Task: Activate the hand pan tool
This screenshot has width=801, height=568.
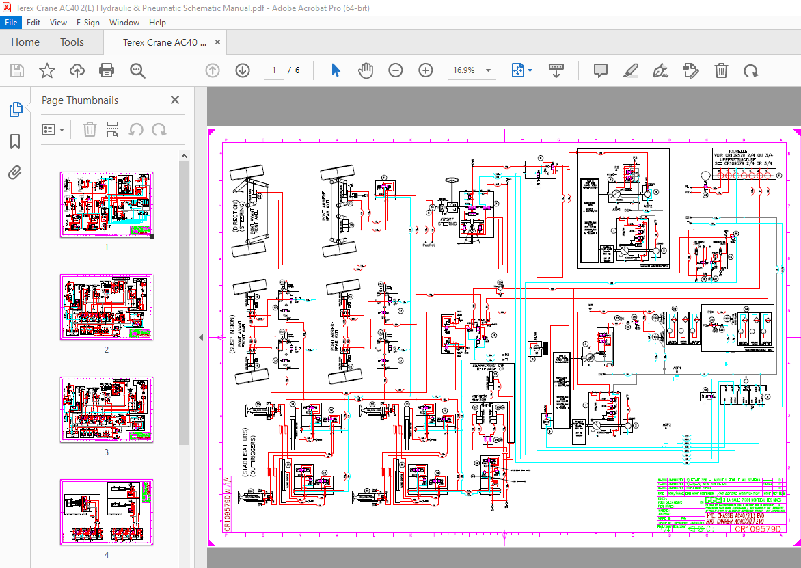Action: click(x=365, y=70)
